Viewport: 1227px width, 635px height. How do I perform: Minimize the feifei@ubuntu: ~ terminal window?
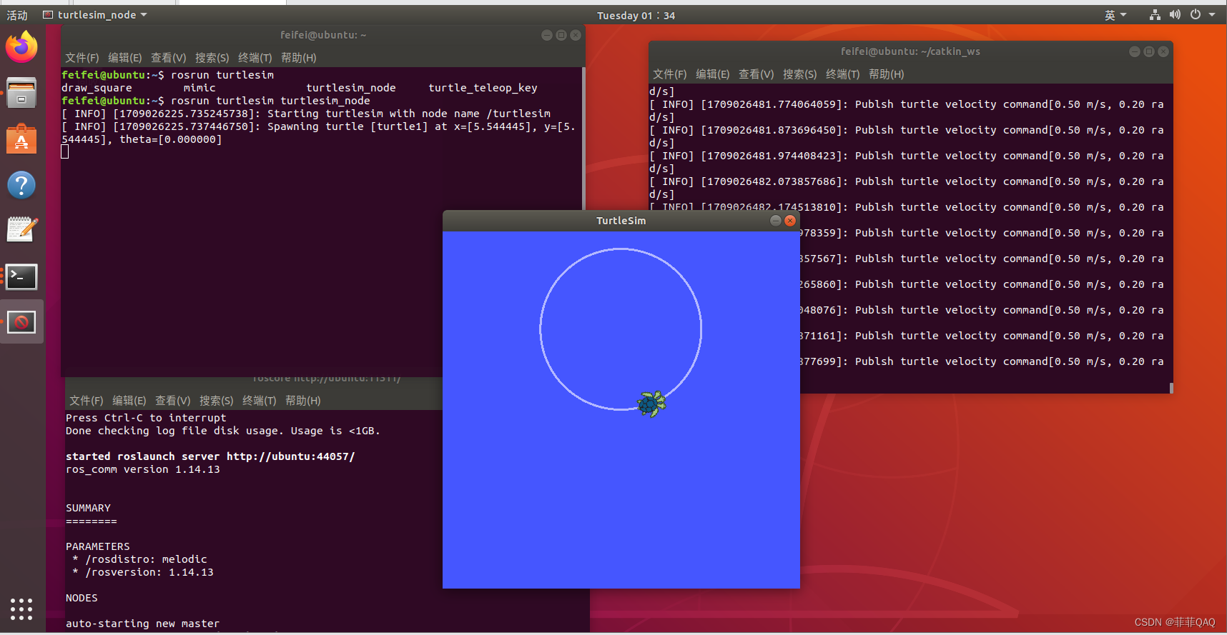point(546,35)
